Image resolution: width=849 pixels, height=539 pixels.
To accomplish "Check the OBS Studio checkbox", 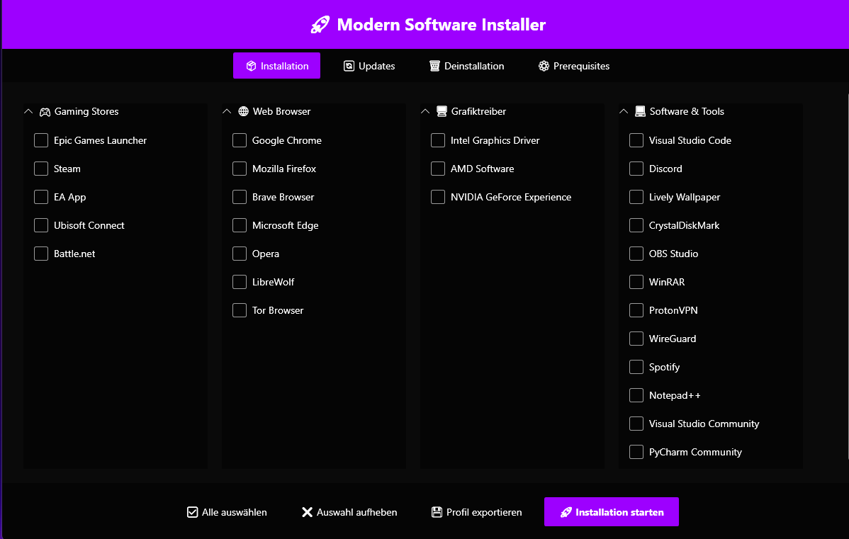I will coord(636,254).
